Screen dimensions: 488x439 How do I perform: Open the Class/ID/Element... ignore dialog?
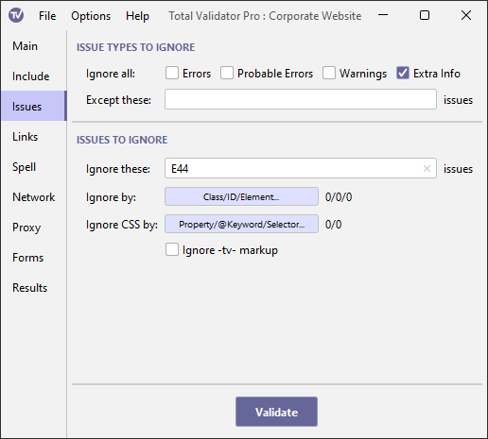point(241,196)
